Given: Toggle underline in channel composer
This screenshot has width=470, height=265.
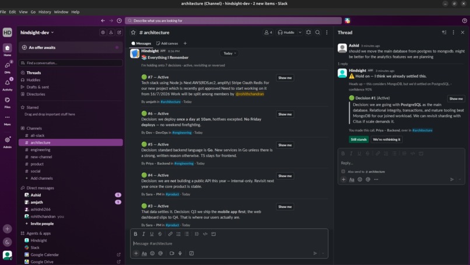Looking at the screenshot, I should click(x=152, y=234).
